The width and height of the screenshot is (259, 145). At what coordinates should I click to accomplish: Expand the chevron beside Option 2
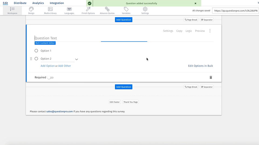pos(76,59)
